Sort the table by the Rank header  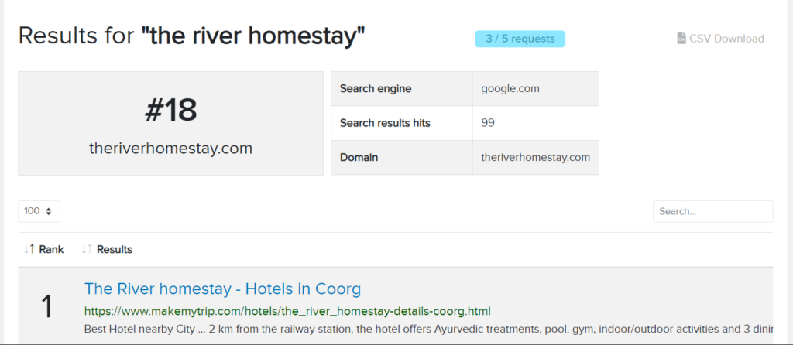click(x=52, y=249)
